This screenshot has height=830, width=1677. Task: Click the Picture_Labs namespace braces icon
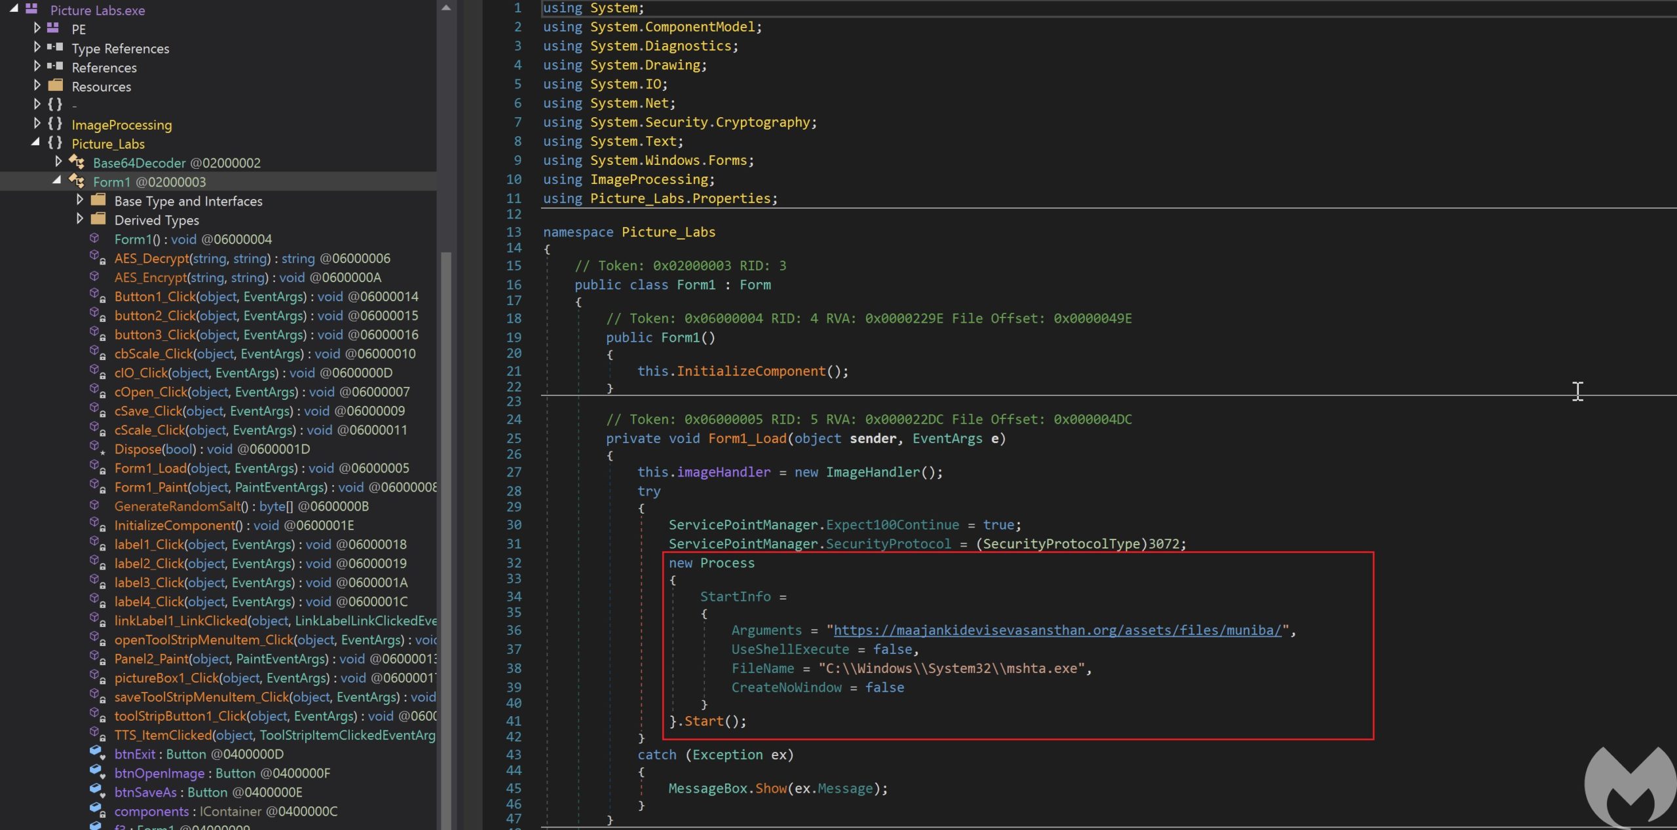(x=56, y=143)
